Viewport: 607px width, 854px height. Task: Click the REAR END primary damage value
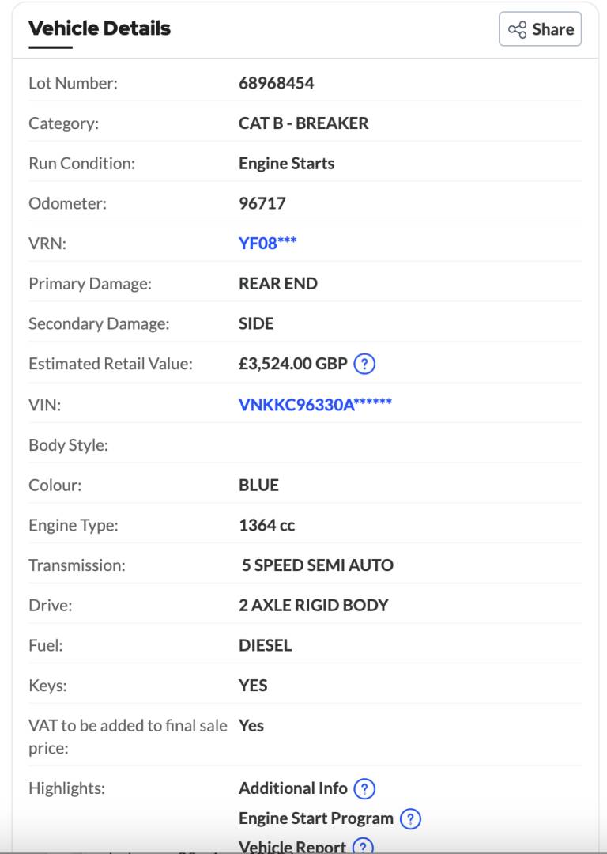(277, 284)
